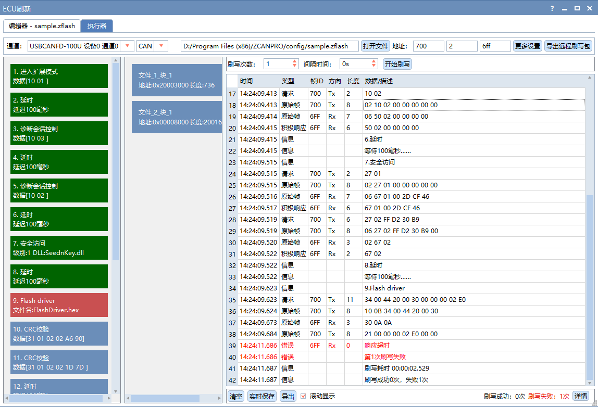Click the address input containing 700
The image size is (598, 407).
click(428, 46)
